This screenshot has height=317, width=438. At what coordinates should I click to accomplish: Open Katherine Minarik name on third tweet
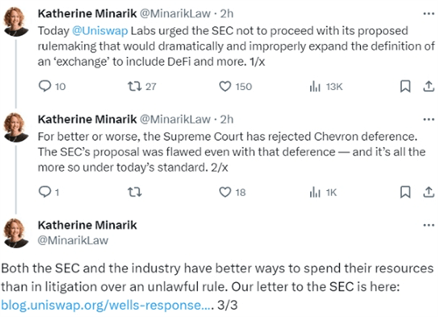click(x=87, y=225)
